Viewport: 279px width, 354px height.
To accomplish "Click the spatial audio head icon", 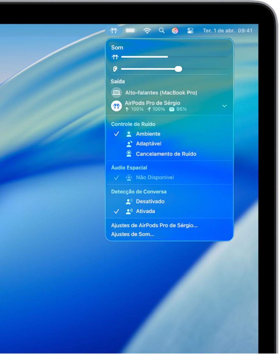I will [x=129, y=178].
